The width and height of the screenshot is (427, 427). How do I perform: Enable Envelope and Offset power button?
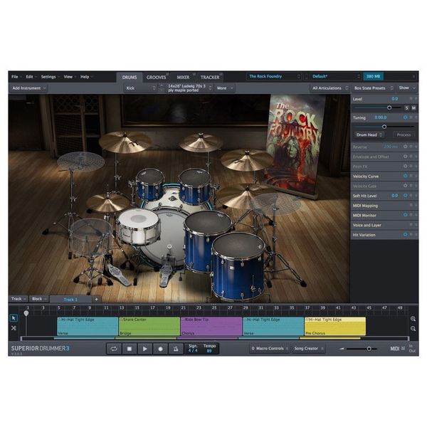point(405,157)
